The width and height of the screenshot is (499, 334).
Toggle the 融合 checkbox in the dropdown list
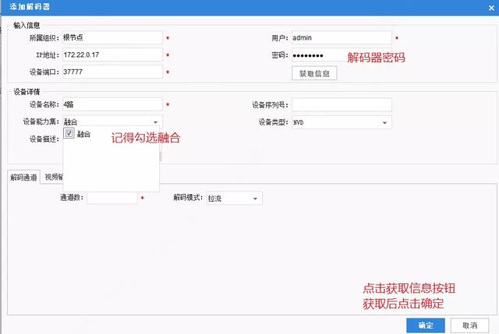coord(69,133)
